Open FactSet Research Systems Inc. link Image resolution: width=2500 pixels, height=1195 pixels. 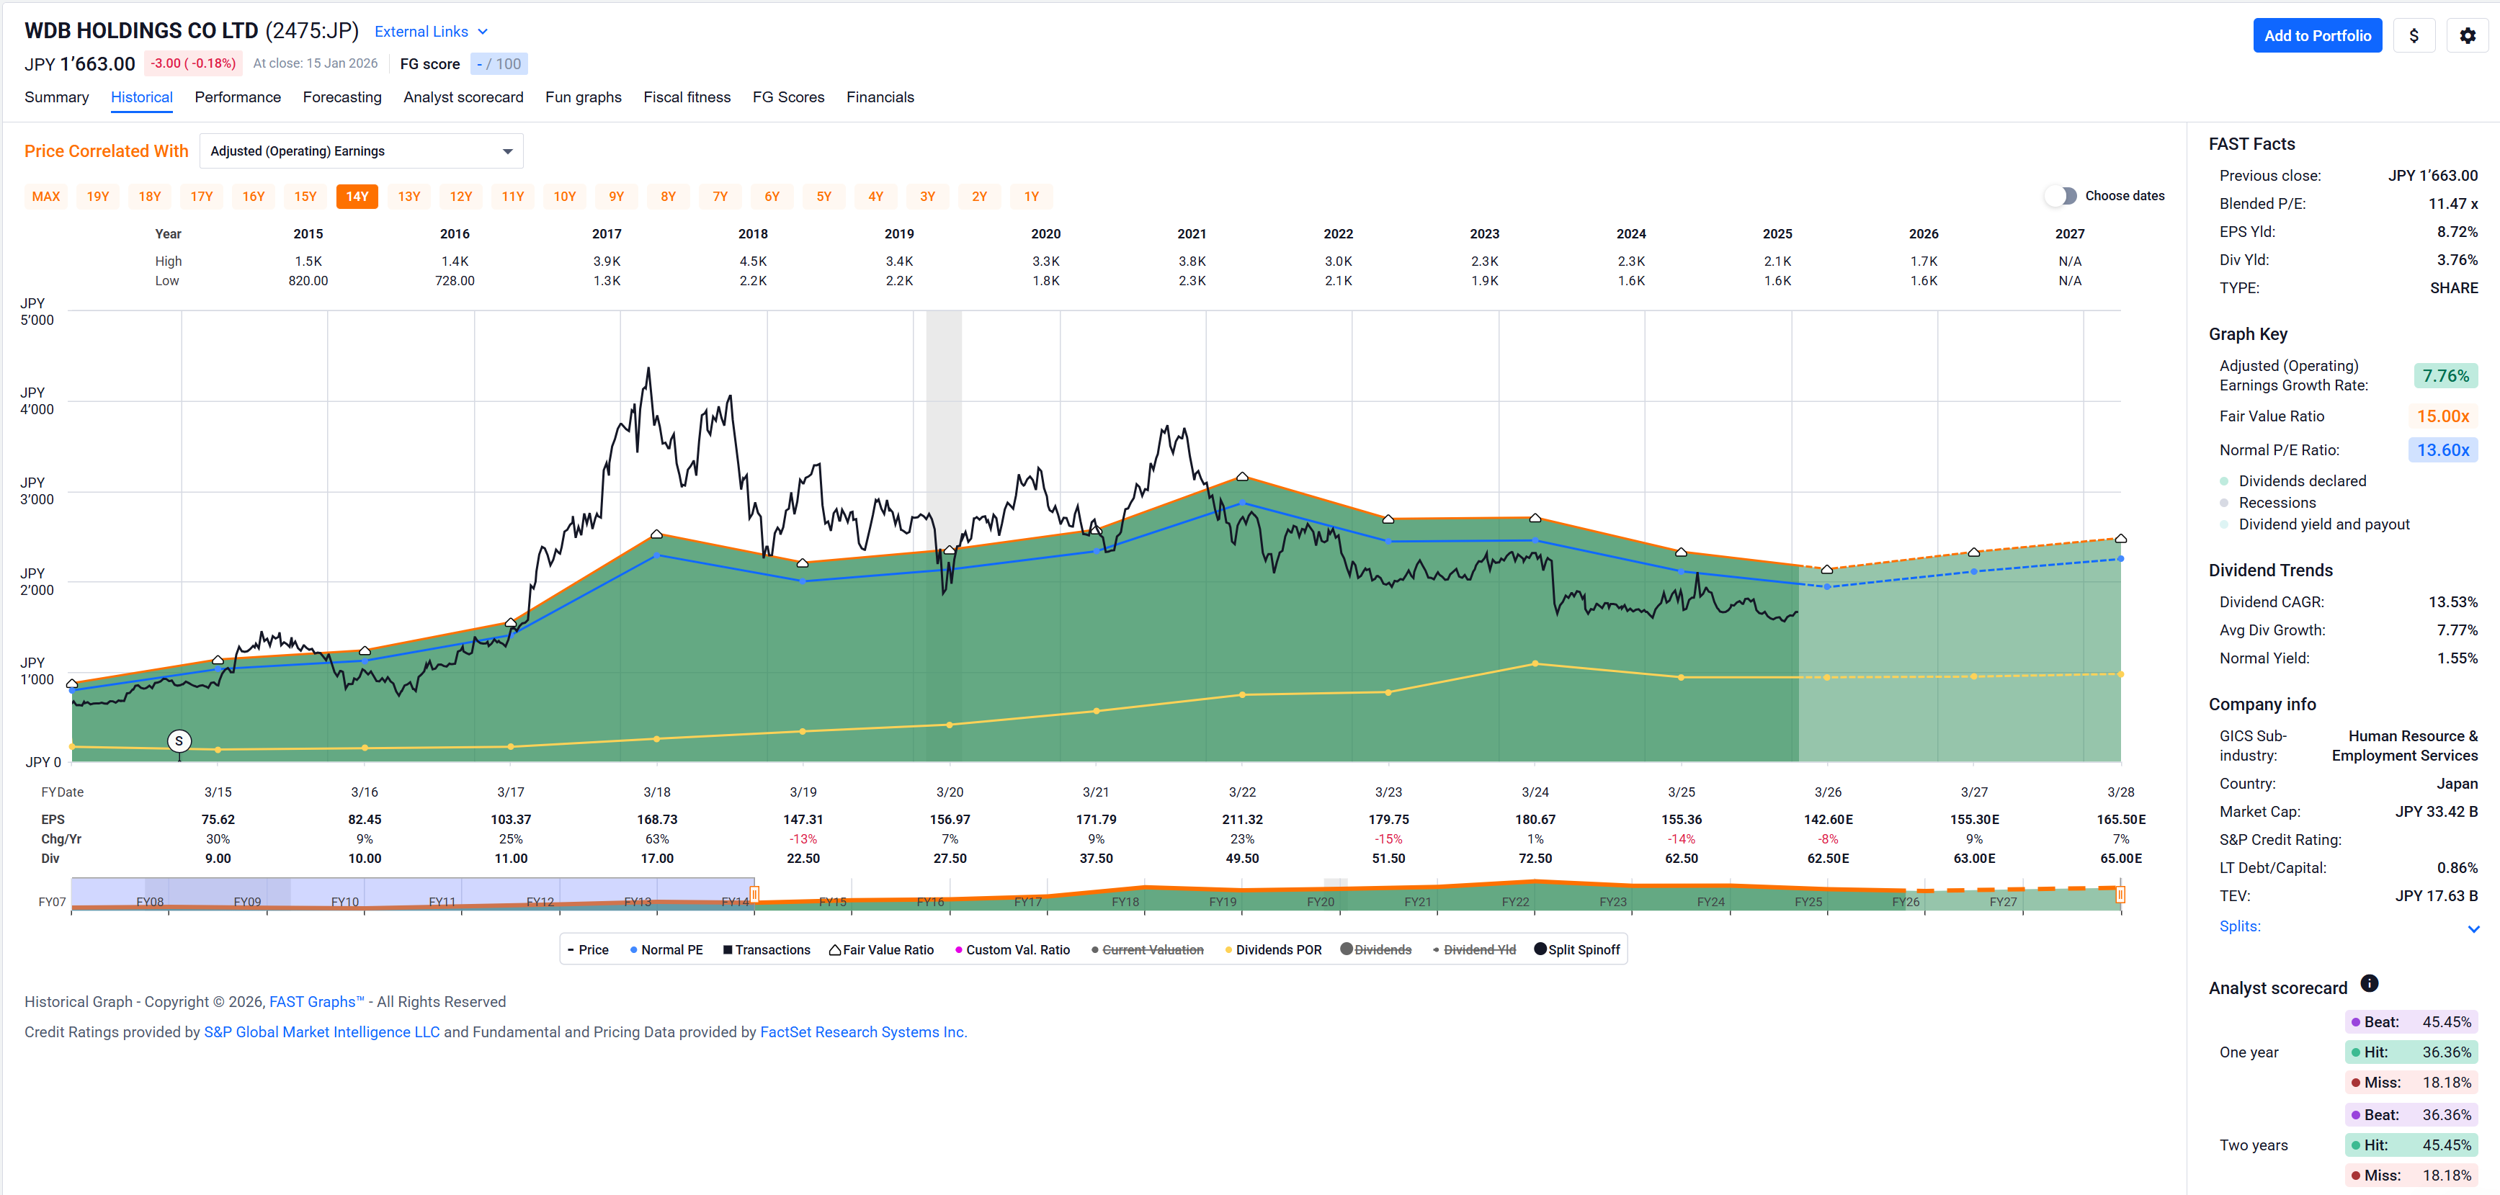tap(863, 1032)
